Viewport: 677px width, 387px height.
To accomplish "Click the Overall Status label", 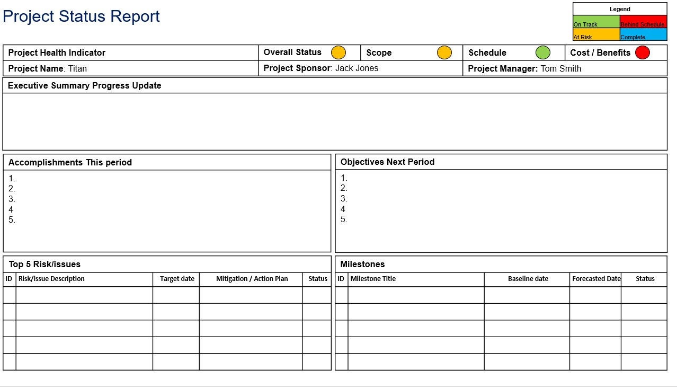I will tap(292, 52).
